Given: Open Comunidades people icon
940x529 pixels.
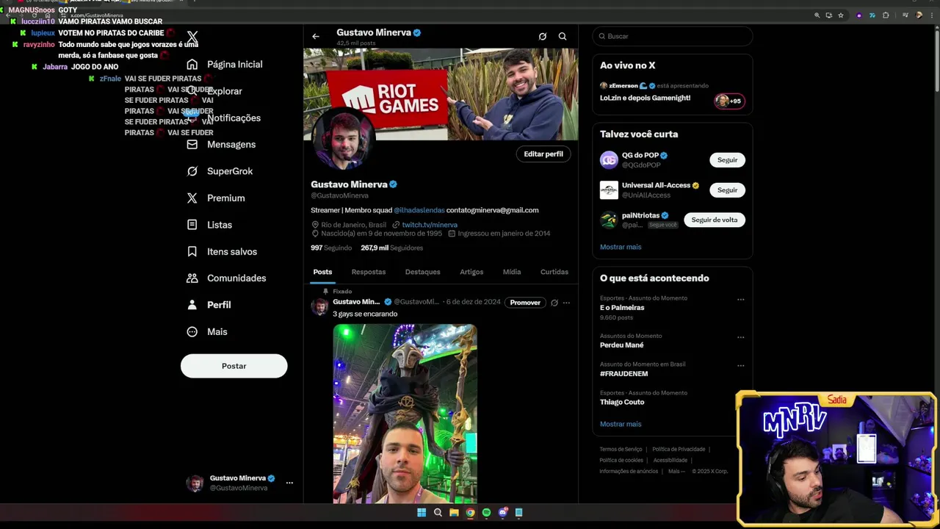Looking at the screenshot, I should 192,278.
